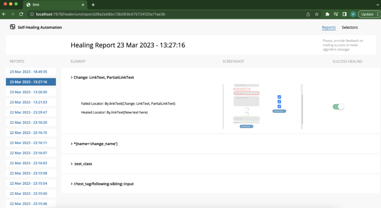The height and width of the screenshot is (208, 381).
Task: Open the Selectors tab
Action: (350, 28)
